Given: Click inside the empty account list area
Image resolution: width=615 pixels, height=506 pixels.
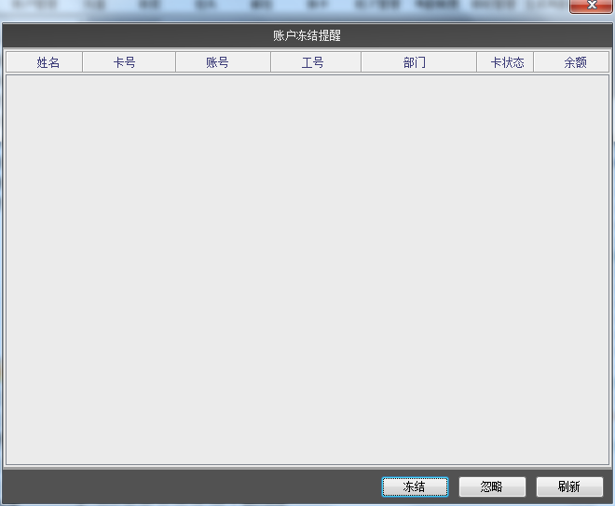Looking at the screenshot, I should tap(307, 270).
